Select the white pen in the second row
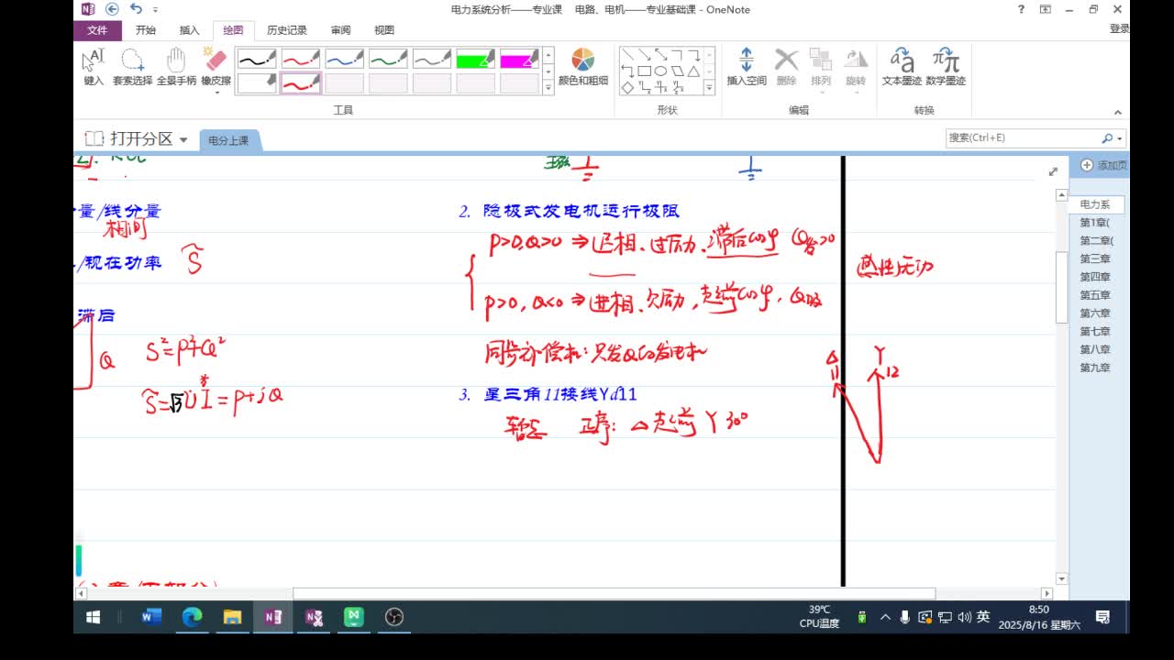 coord(257,83)
